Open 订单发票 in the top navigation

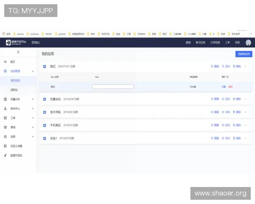click(215, 42)
